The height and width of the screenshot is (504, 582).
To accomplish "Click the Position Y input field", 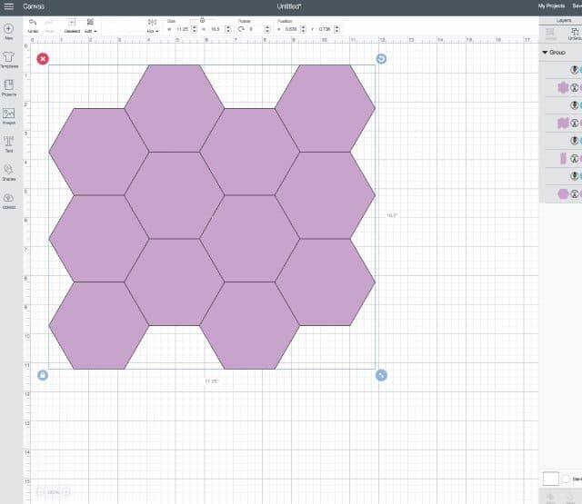I will pyautogui.click(x=325, y=29).
